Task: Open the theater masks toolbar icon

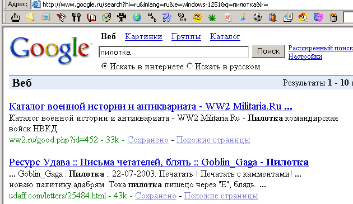Action: (x=318, y=17)
